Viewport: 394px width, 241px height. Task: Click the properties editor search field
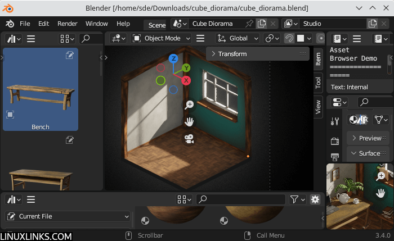tap(374, 102)
